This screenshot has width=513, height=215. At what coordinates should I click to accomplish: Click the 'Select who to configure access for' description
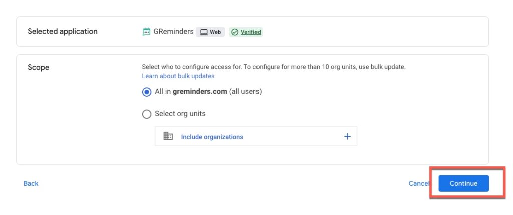[x=274, y=66]
